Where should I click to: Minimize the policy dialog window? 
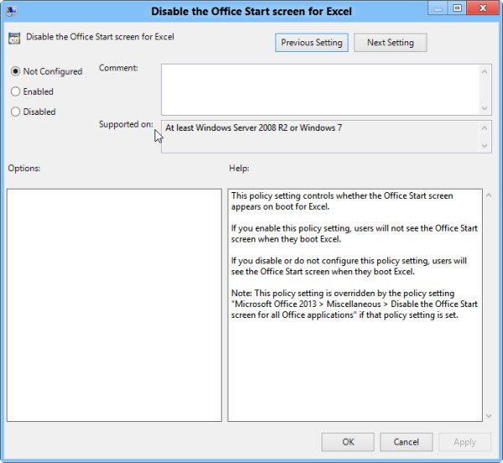(438, 8)
